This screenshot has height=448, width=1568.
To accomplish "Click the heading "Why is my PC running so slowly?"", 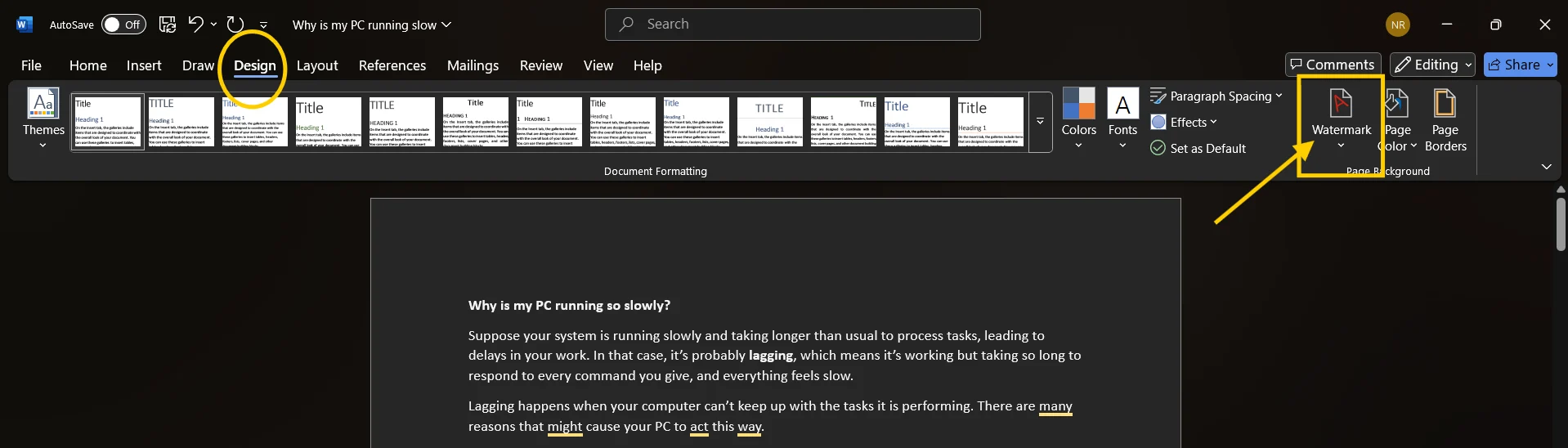I will coord(569,306).
